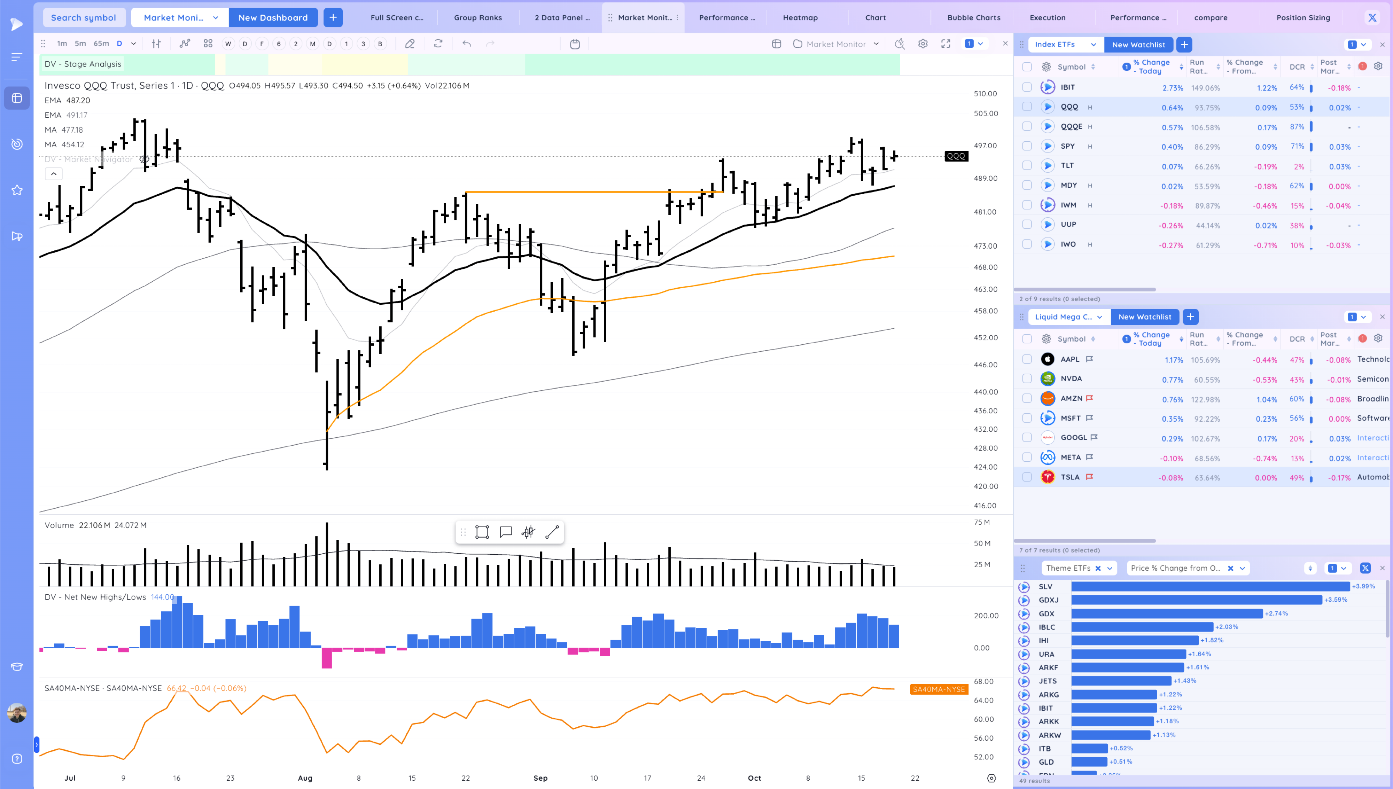
Task: Click the eraser icon in chart toolbar
Action: coord(410,44)
